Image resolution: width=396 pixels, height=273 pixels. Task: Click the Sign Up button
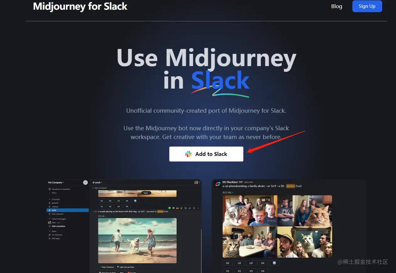(367, 6)
